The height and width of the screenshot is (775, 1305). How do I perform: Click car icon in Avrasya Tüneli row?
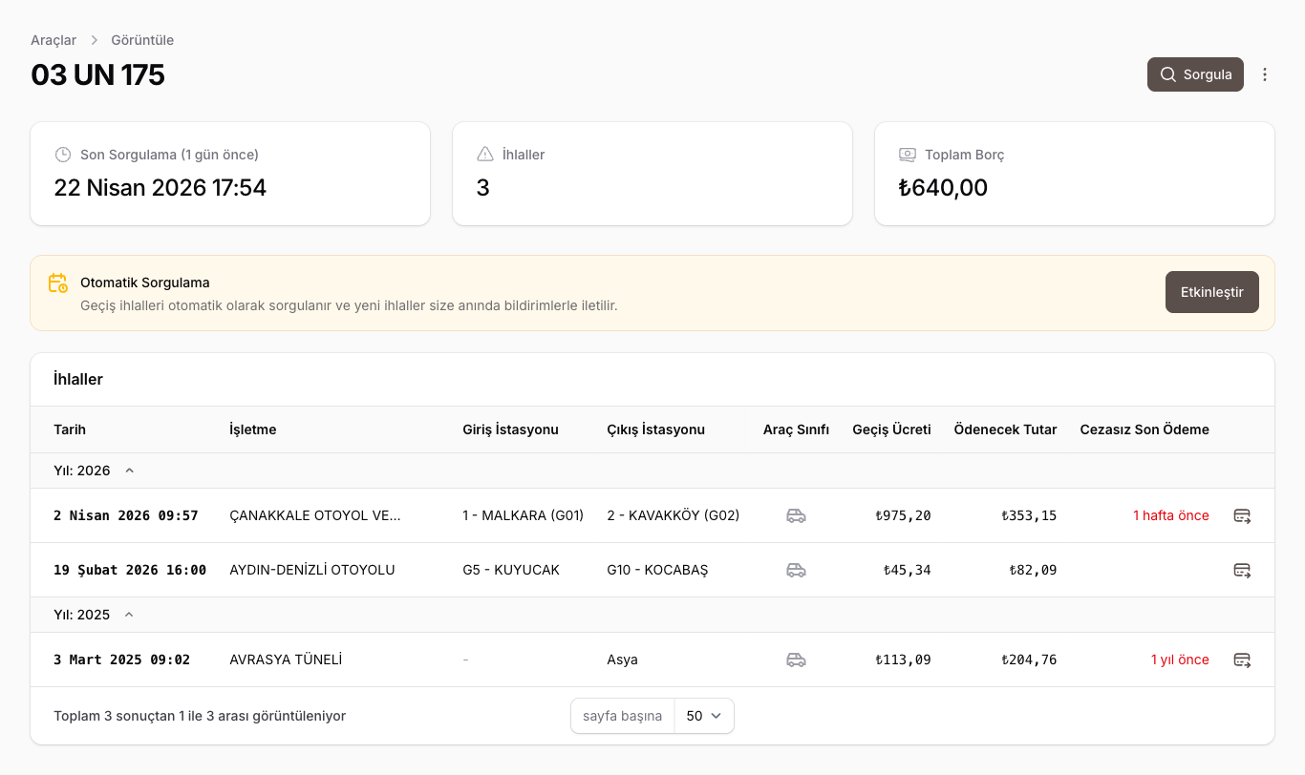coord(796,660)
